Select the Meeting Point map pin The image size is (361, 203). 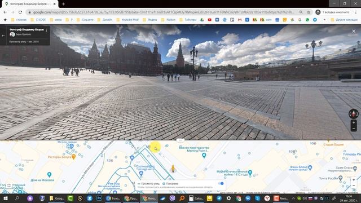[204, 156]
